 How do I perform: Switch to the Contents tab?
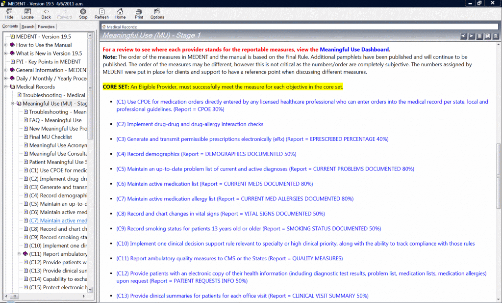click(x=10, y=27)
